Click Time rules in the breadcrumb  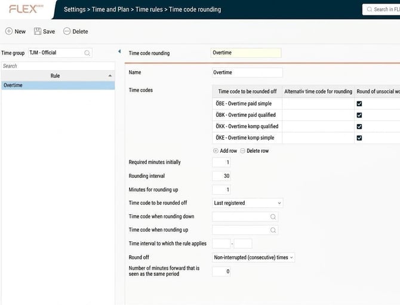[149, 10]
